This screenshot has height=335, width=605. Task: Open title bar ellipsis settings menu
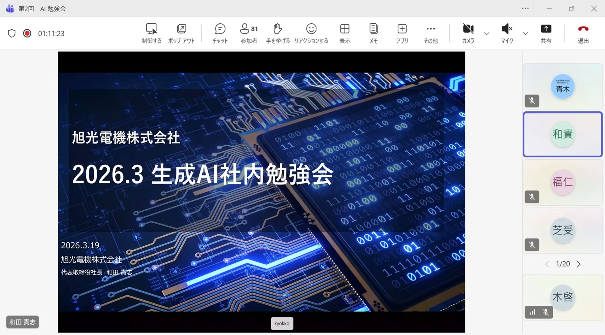click(525, 9)
